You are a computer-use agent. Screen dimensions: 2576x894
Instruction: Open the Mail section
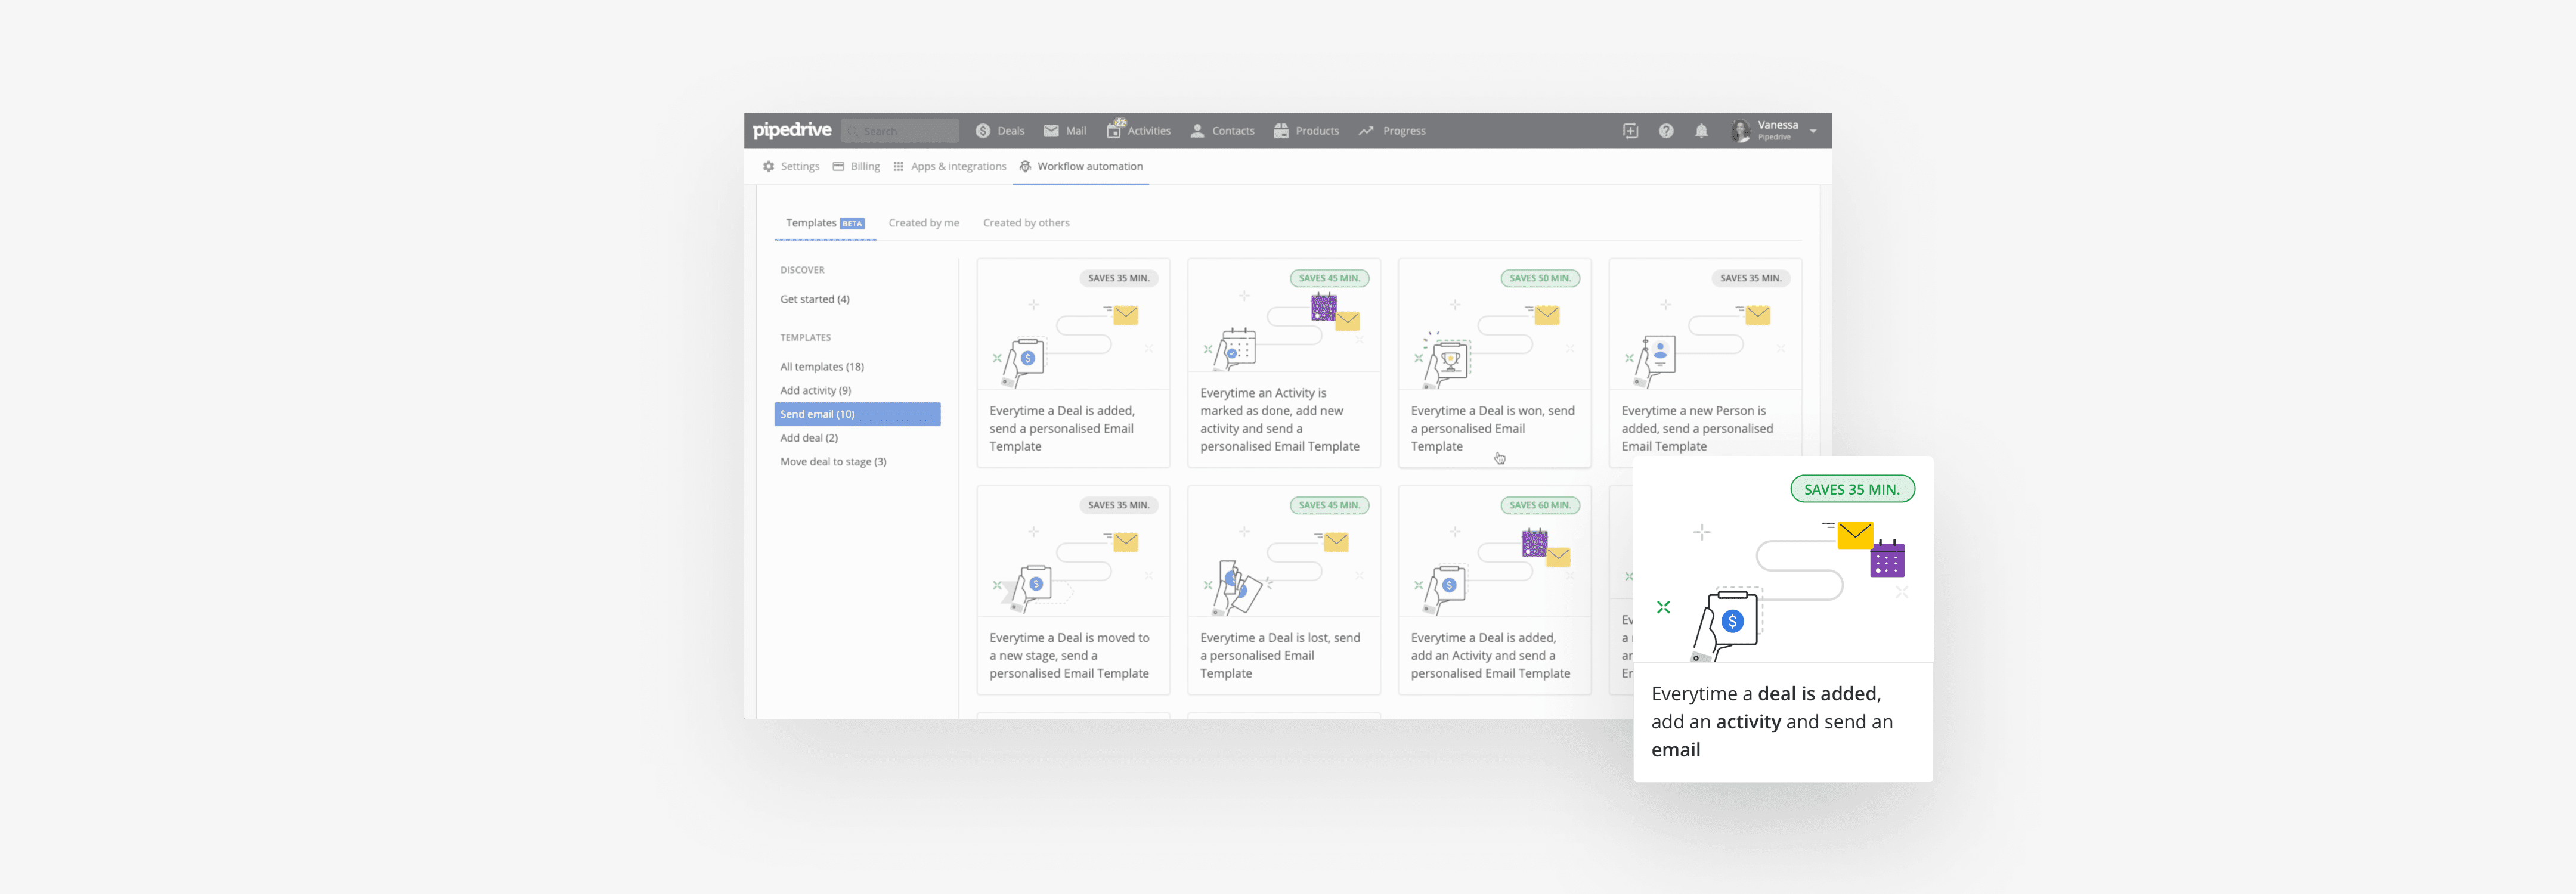click(x=1065, y=131)
